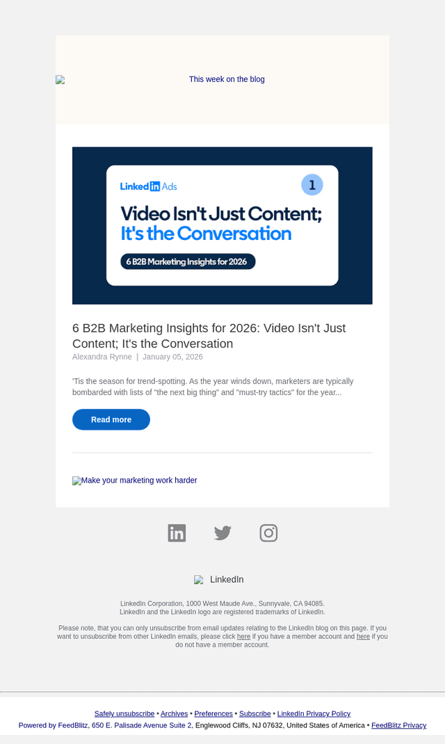The height and width of the screenshot is (744, 445).
Task: Open the Instagram camera icon
Action: coord(268,533)
